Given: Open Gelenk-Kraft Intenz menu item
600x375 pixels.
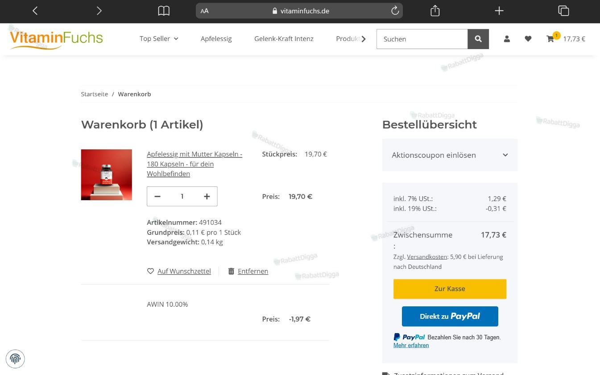Looking at the screenshot, I should [284, 39].
